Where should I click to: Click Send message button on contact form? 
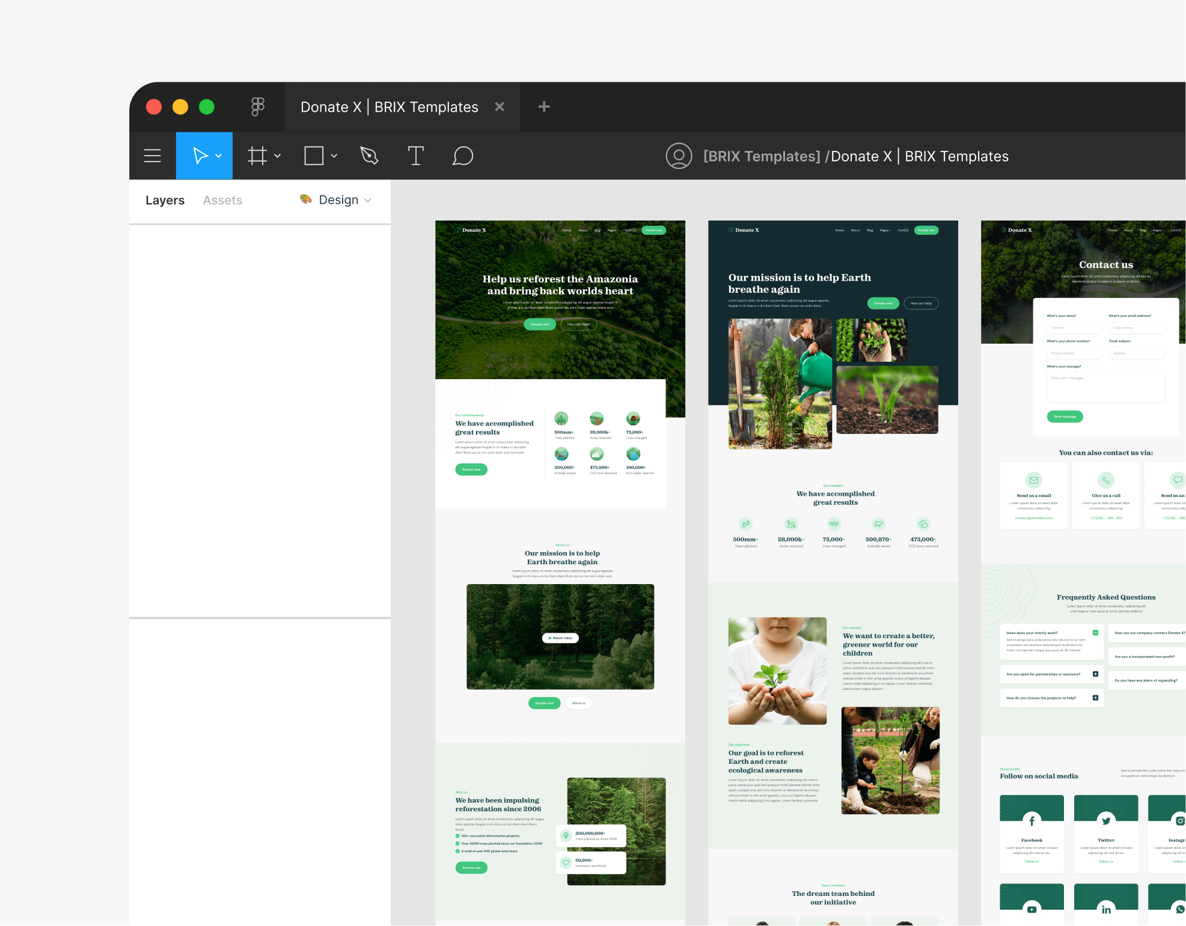(x=1065, y=416)
